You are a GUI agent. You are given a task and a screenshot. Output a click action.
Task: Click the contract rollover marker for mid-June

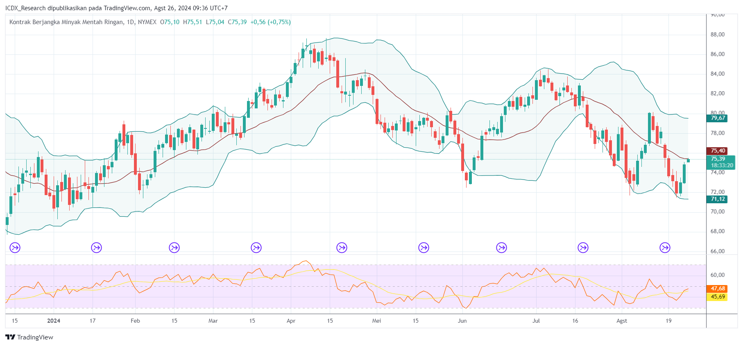(501, 247)
